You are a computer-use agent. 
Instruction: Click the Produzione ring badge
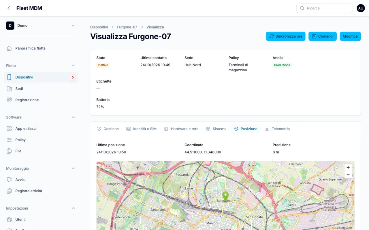coord(282,65)
